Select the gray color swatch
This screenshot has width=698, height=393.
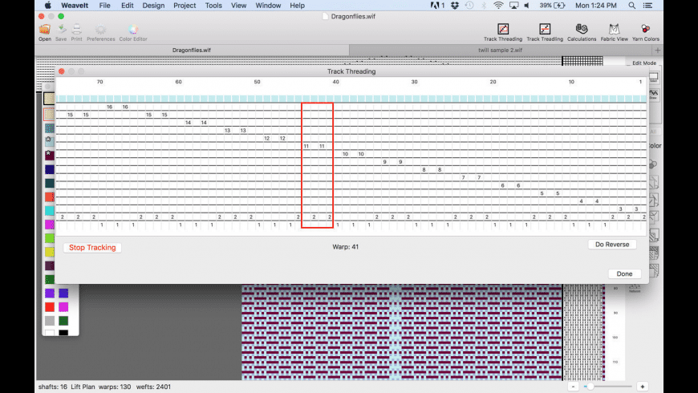tap(50, 321)
